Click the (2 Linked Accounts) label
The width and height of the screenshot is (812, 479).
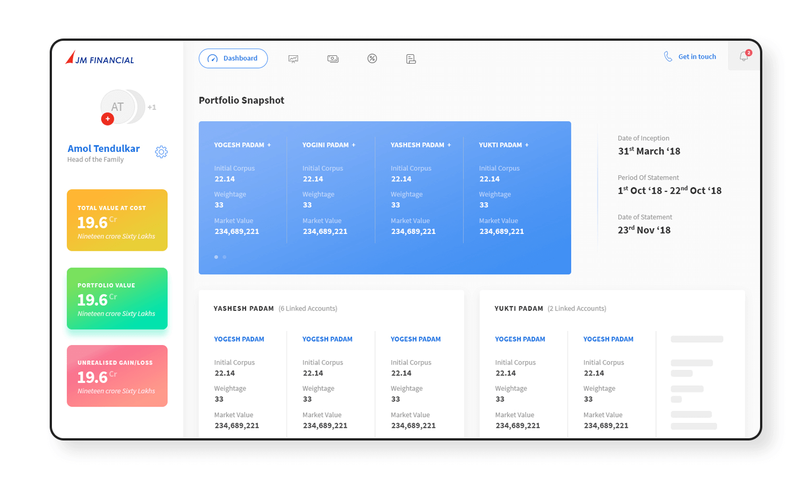[x=577, y=309]
